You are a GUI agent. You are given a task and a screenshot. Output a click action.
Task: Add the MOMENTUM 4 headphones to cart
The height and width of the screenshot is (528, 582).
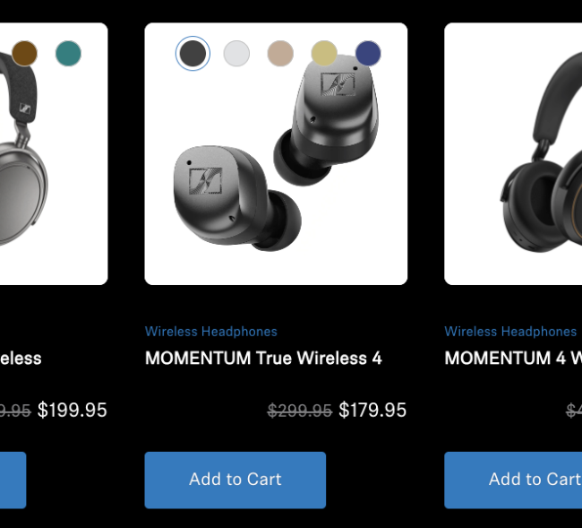(513, 480)
